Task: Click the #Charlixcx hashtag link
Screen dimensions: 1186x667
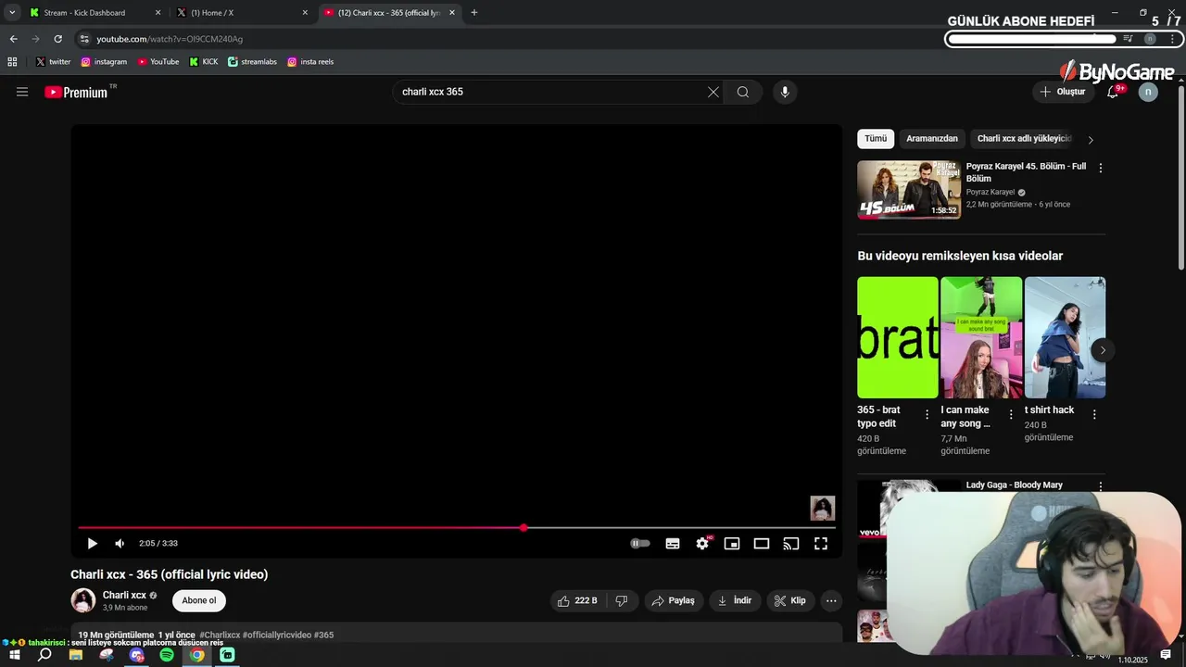Action: point(220,636)
